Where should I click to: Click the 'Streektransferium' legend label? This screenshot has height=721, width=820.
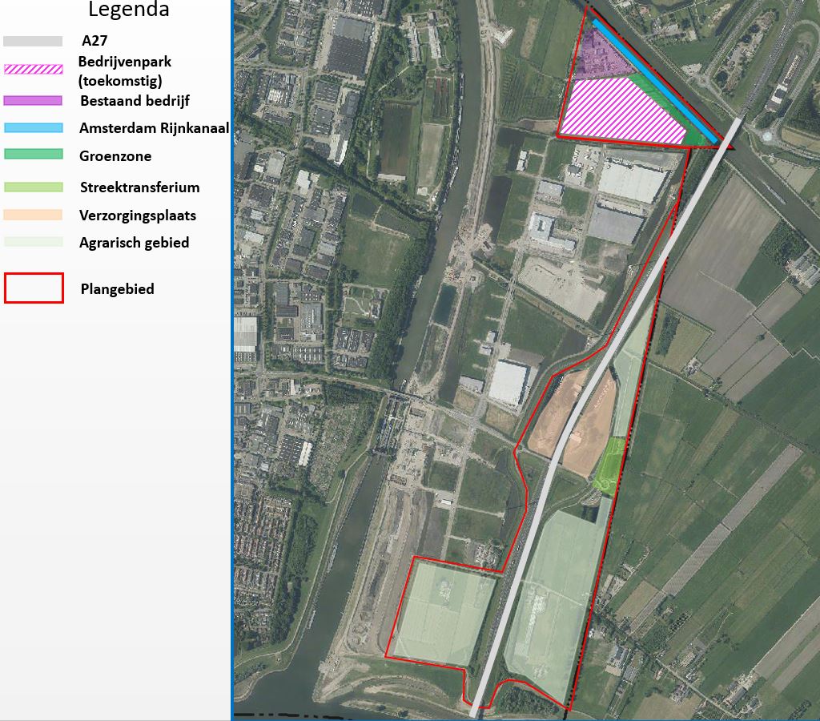tap(139, 187)
